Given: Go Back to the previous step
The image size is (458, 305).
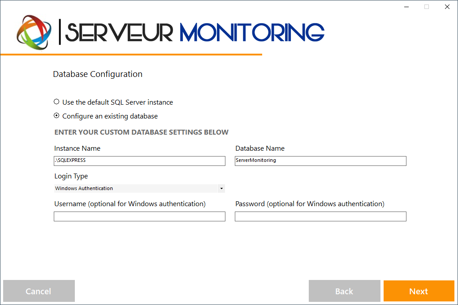Looking at the screenshot, I should click(344, 291).
